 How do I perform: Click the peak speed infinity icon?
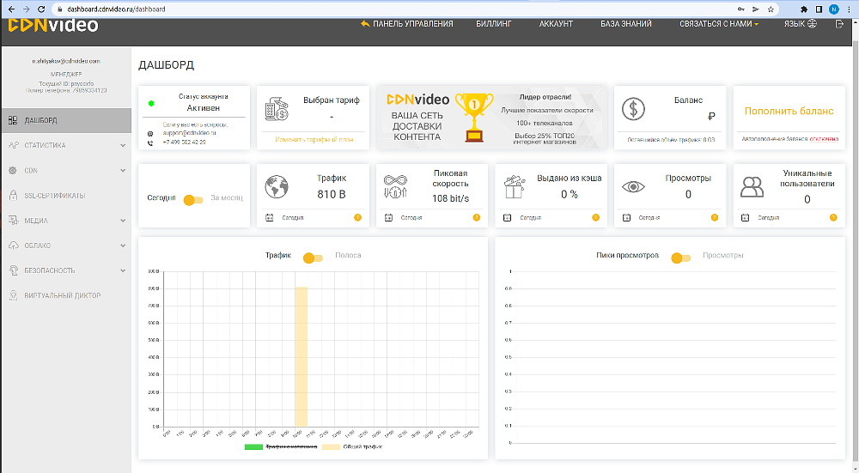click(395, 186)
